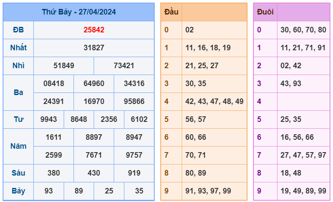The height and width of the screenshot is (202, 333).
Task: Click the single 35 in the Bảy row
Action: pos(139,191)
